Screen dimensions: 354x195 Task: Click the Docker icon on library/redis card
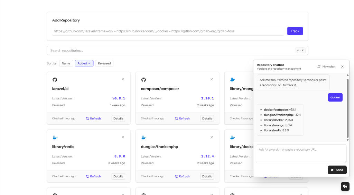(x=55, y=137)
